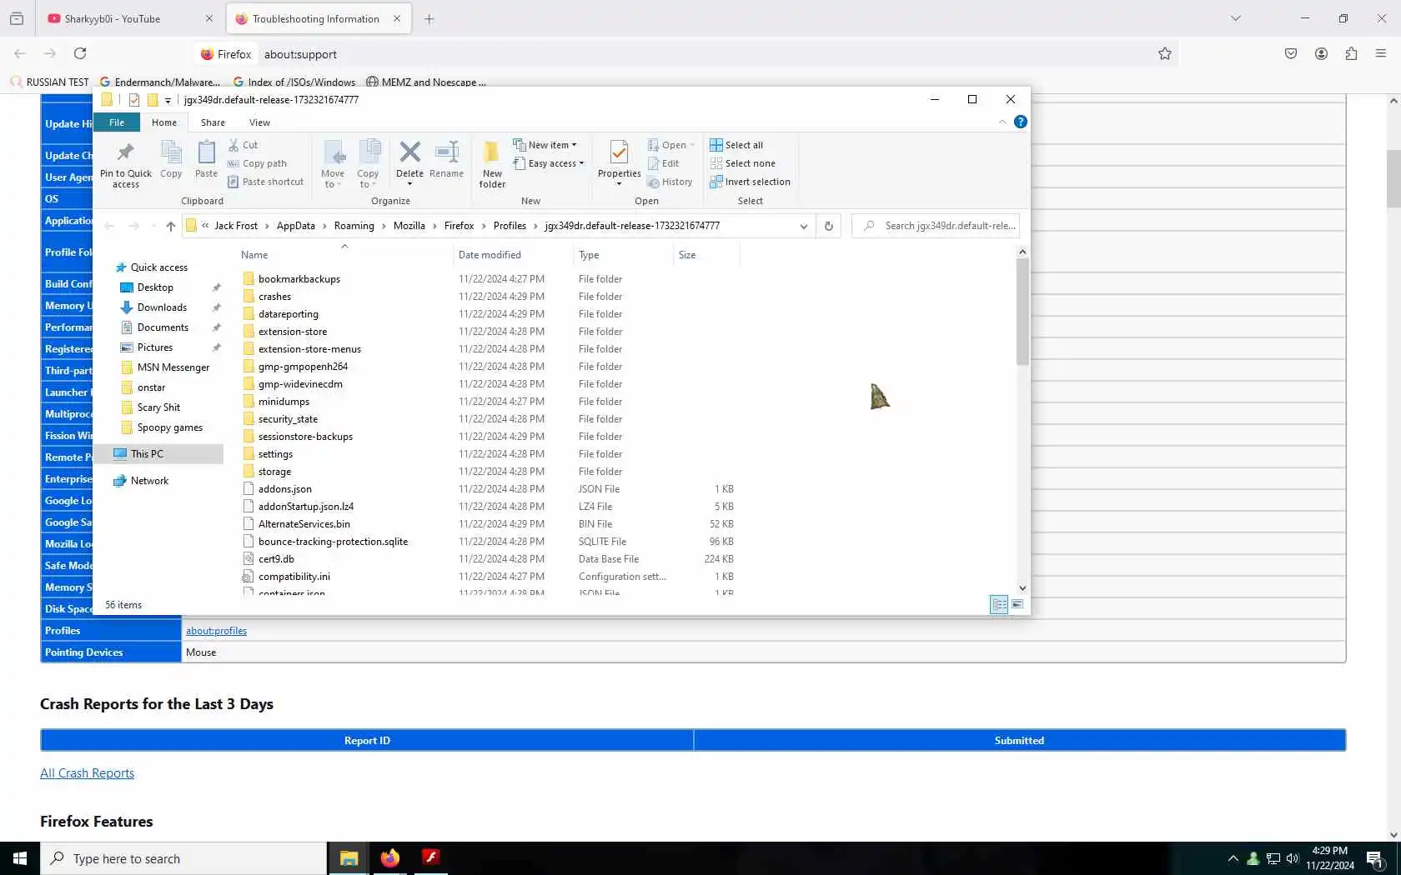Open the RUSSIAN TEST bookmark
Screen dimensions: 1401x875
[x=49, y=82]
